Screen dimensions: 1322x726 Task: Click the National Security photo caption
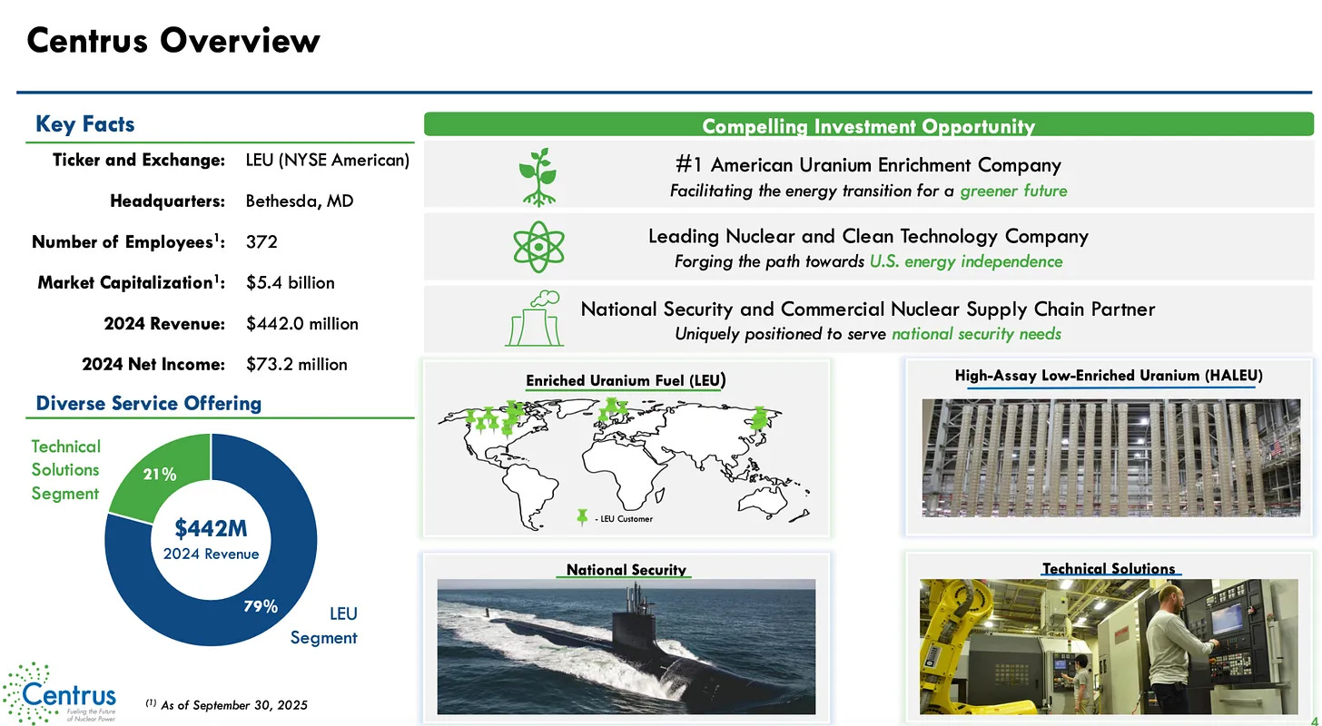tap(626, 569)
